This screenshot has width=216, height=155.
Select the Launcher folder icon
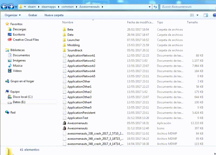pos(64,40)
